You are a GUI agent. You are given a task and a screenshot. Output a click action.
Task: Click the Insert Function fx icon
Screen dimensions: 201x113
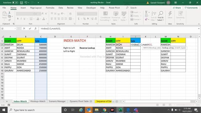click(x=35, y=29)
